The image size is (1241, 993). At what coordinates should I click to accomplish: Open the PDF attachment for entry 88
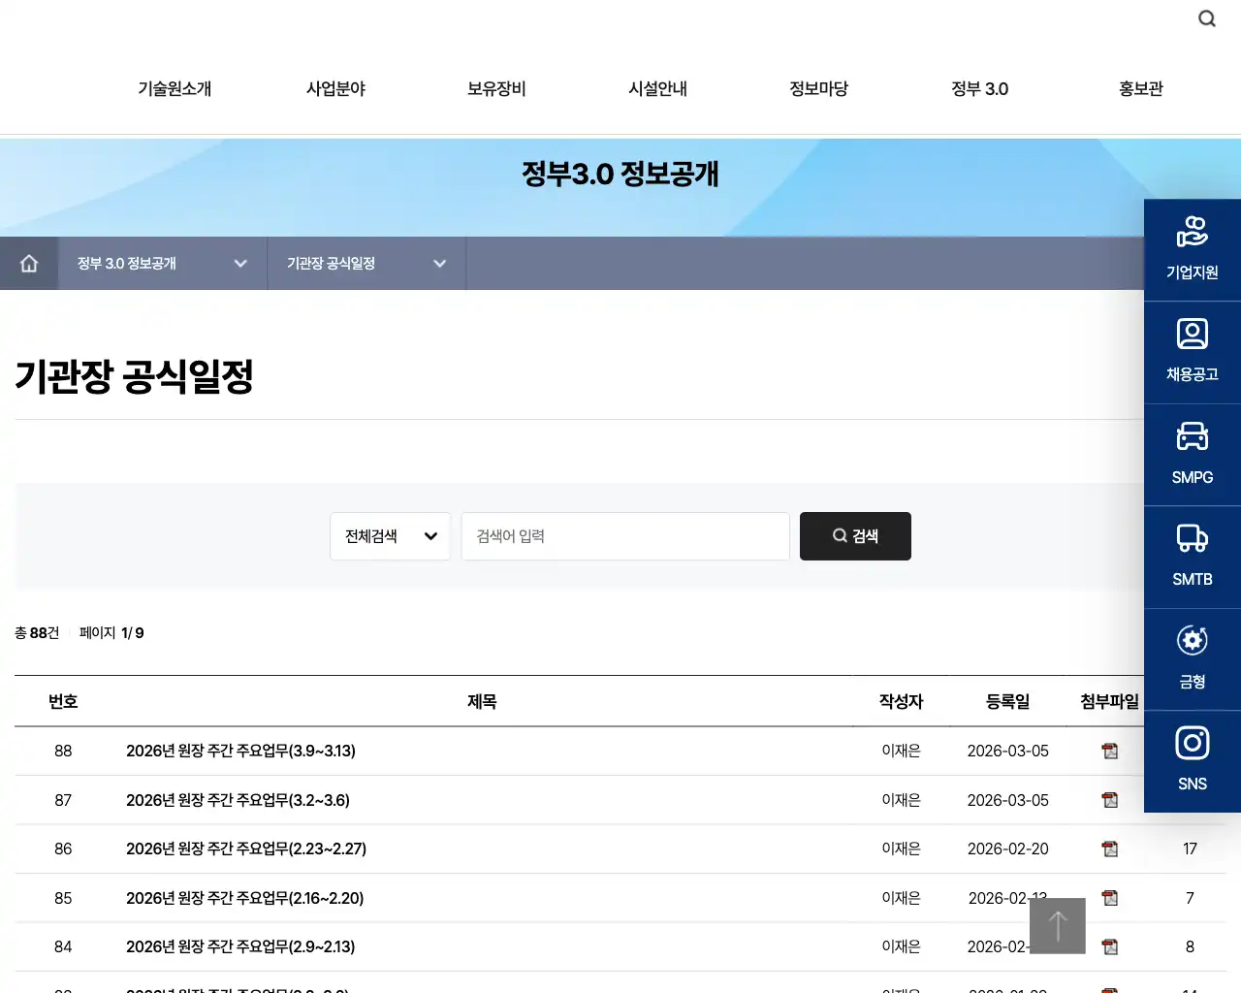[1109, 751]
